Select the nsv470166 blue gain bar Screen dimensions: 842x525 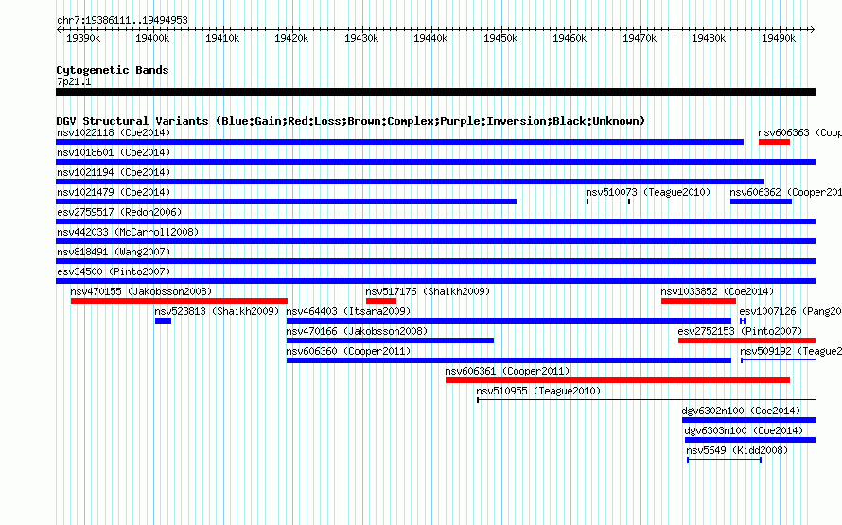390,341
